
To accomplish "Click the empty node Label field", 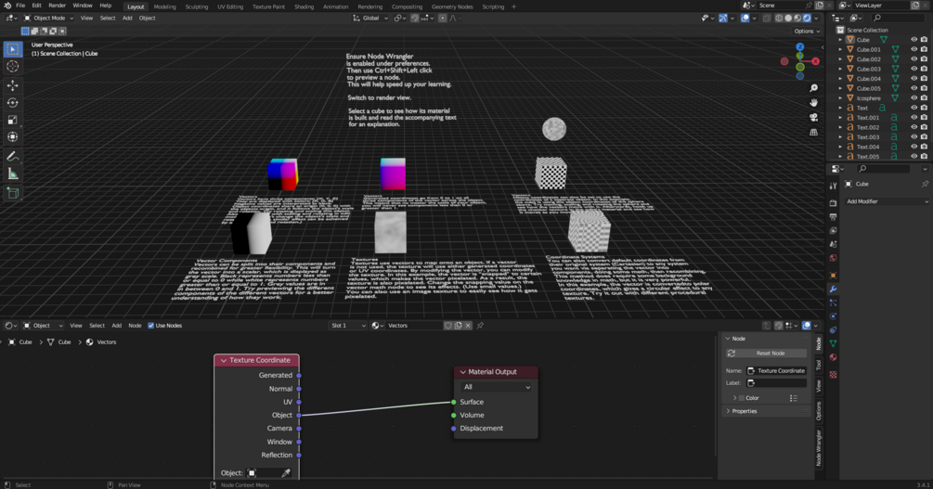I will click(776, 383).
